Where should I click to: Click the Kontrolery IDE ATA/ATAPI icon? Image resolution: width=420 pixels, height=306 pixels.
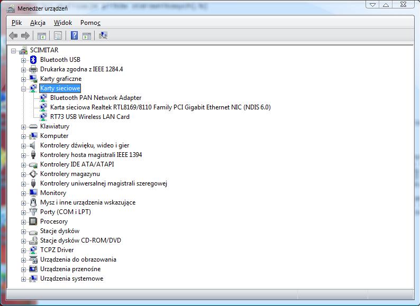pyautogui.click(x=33, y=165)
